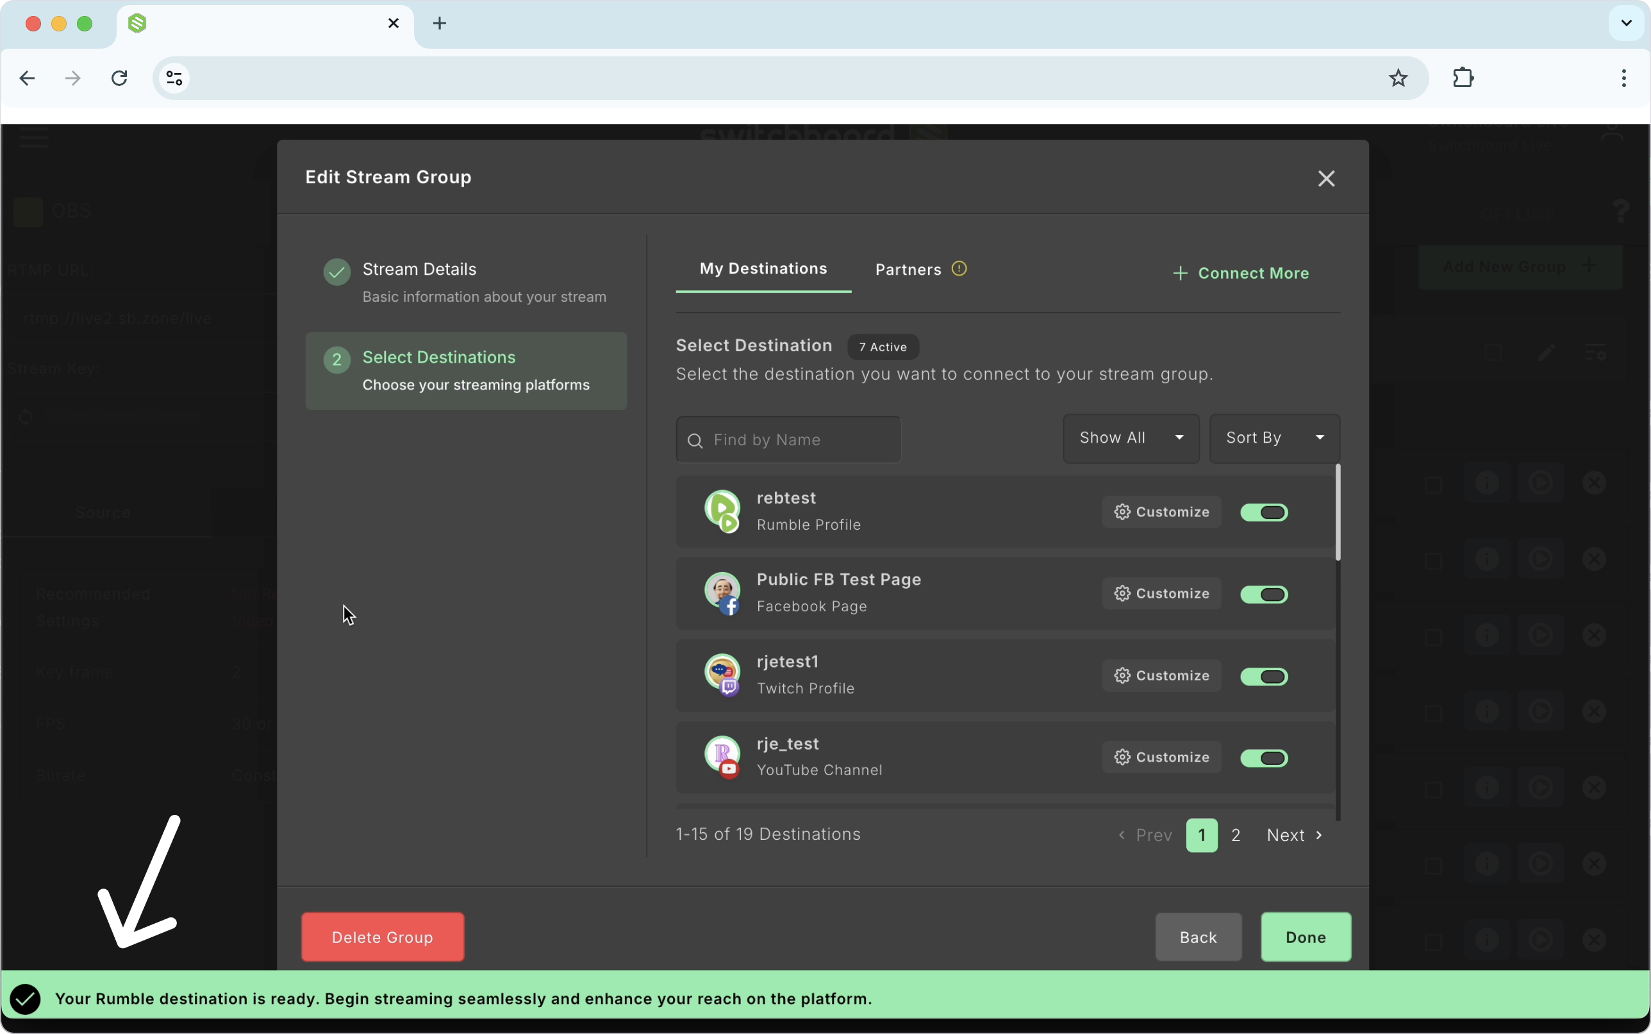
Task: Go to page 1 of destinations
Action: (x=1202, y=835)
